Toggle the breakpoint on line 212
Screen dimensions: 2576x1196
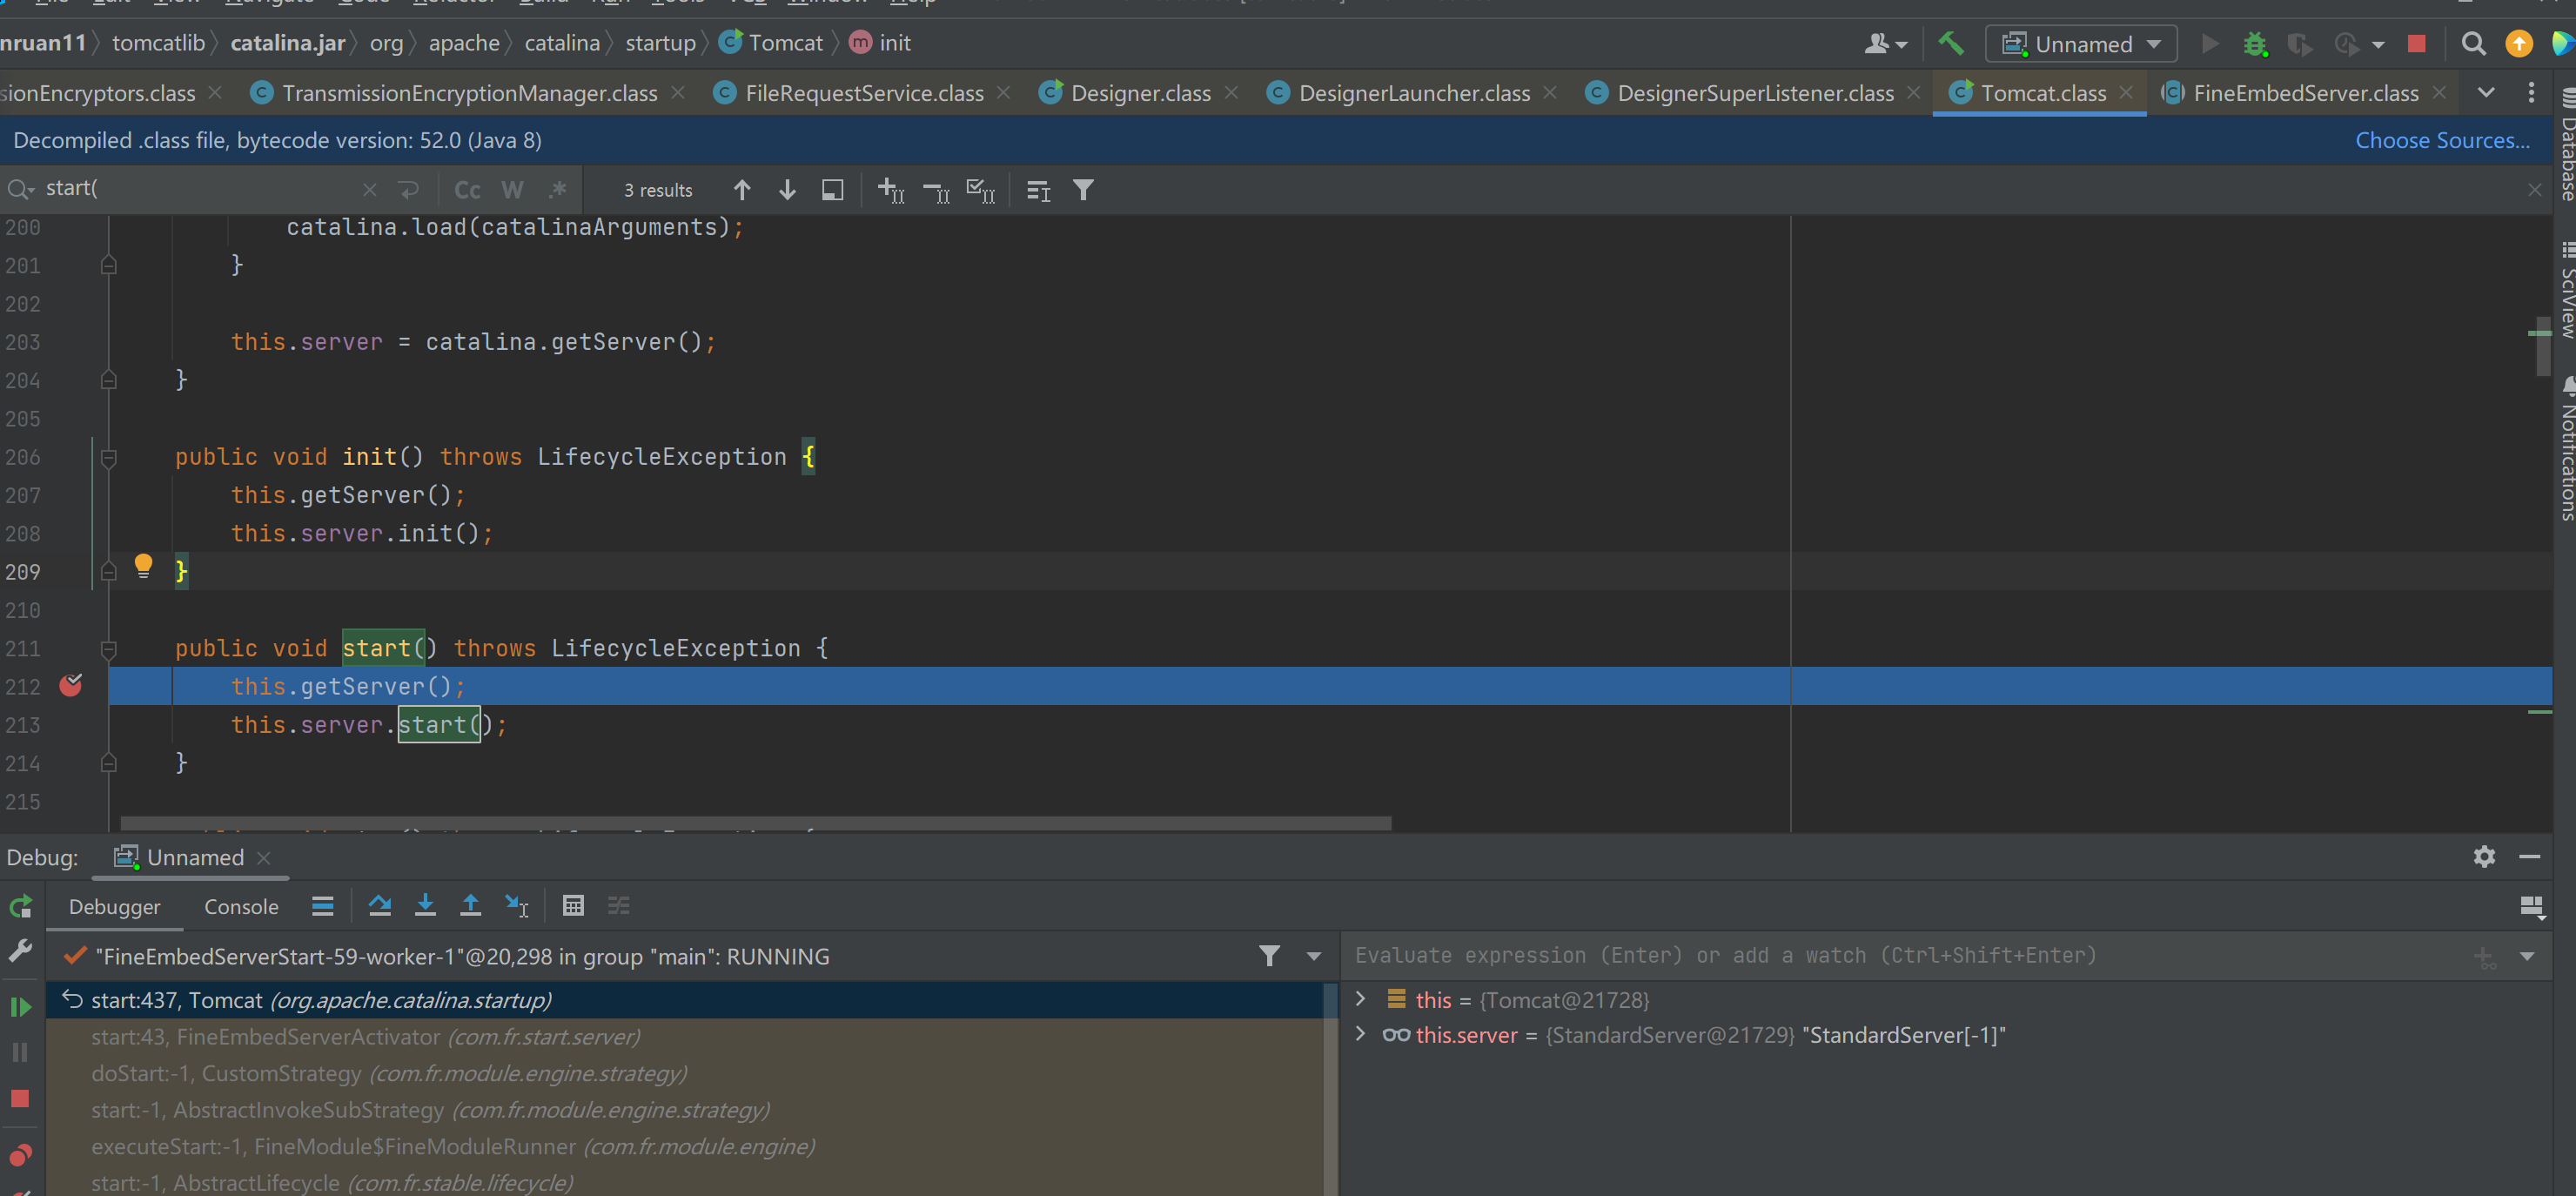click(x=71, y=686)
